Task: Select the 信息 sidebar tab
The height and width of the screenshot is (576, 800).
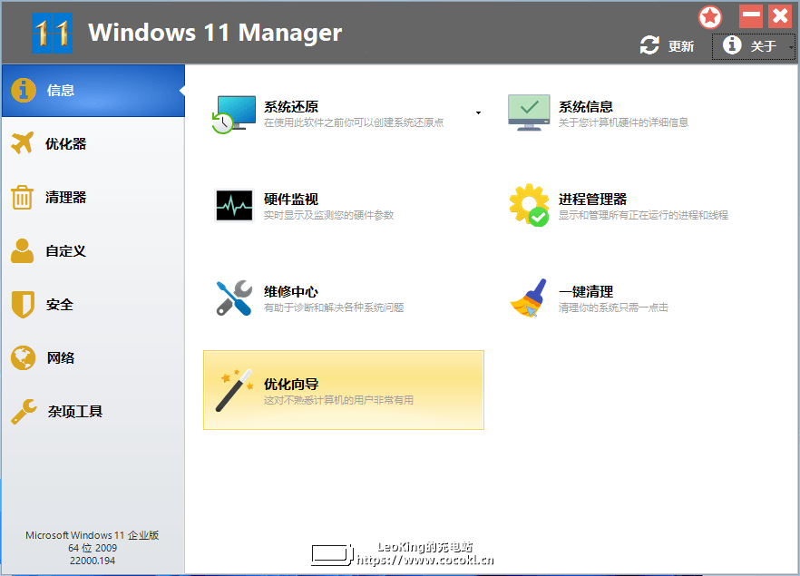Action: pyautogui.click(x=93, y=91)
